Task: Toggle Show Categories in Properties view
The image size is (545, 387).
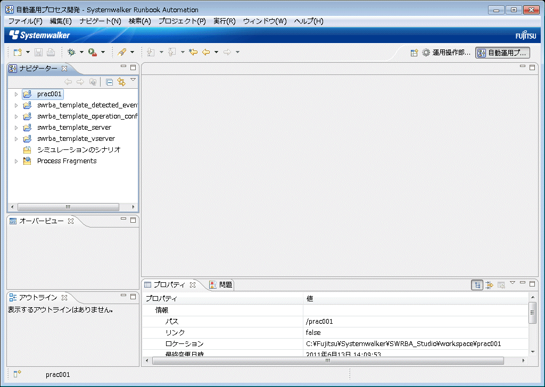Action: (477, 285)
